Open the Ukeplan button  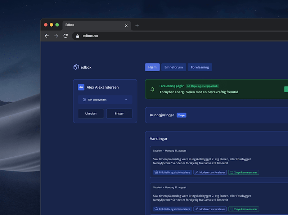point(91,113)
